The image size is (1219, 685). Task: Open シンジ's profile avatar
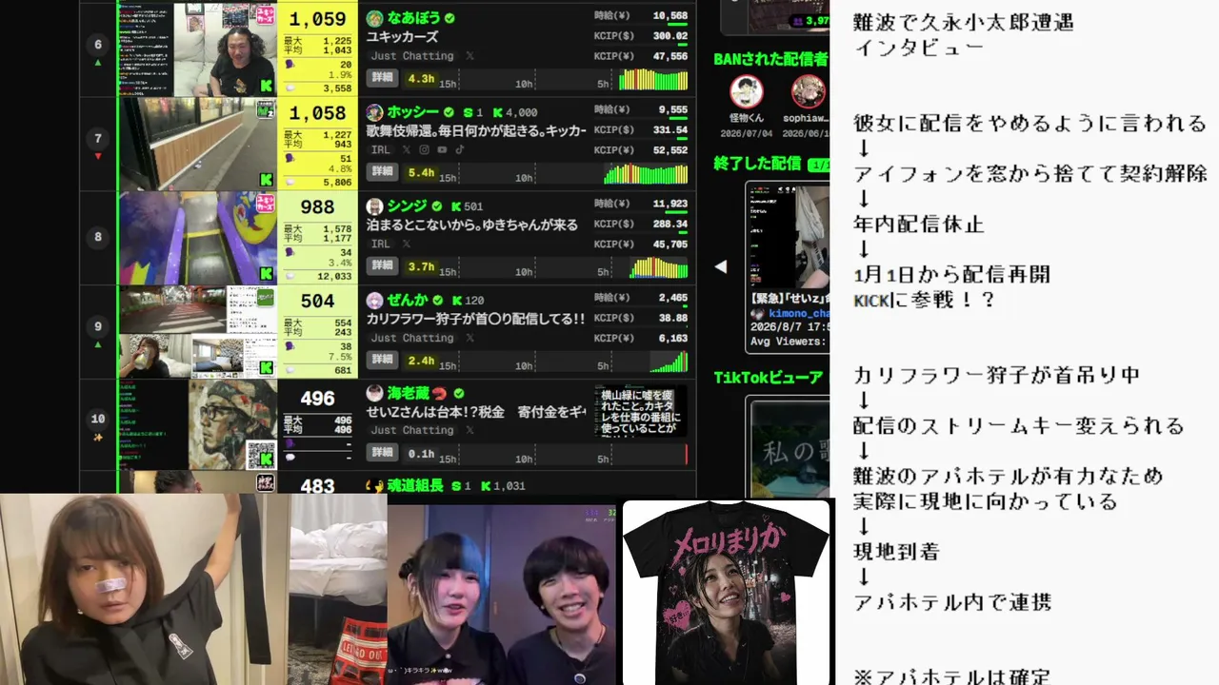tap(375, 205)
